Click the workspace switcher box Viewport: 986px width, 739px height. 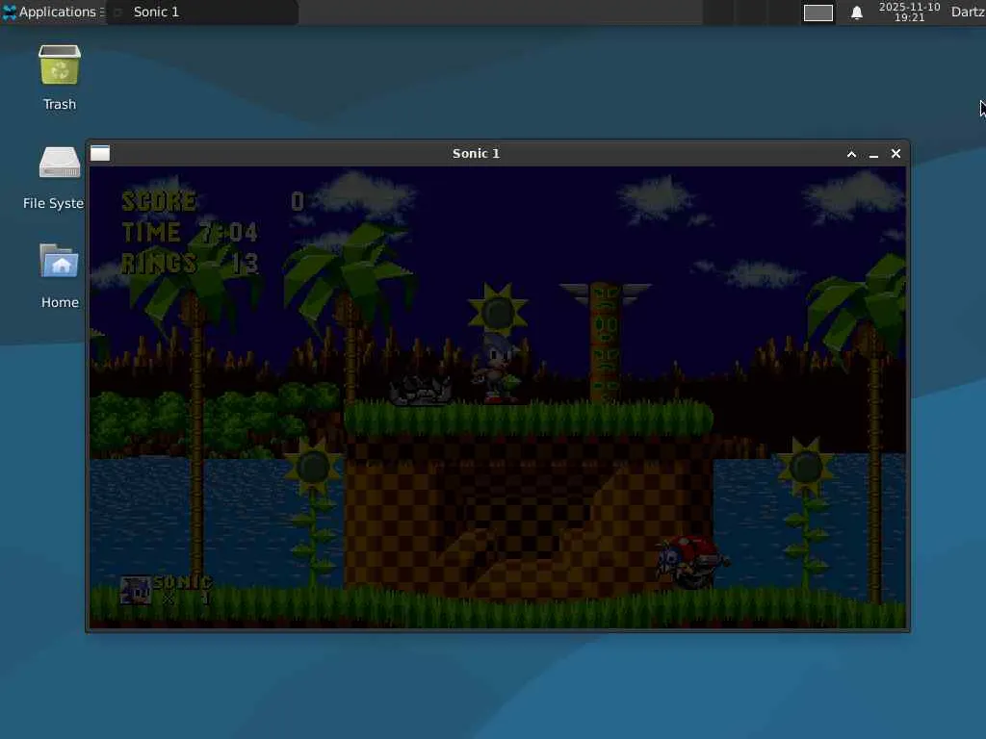pyautogui.click(x=818, y=13)
